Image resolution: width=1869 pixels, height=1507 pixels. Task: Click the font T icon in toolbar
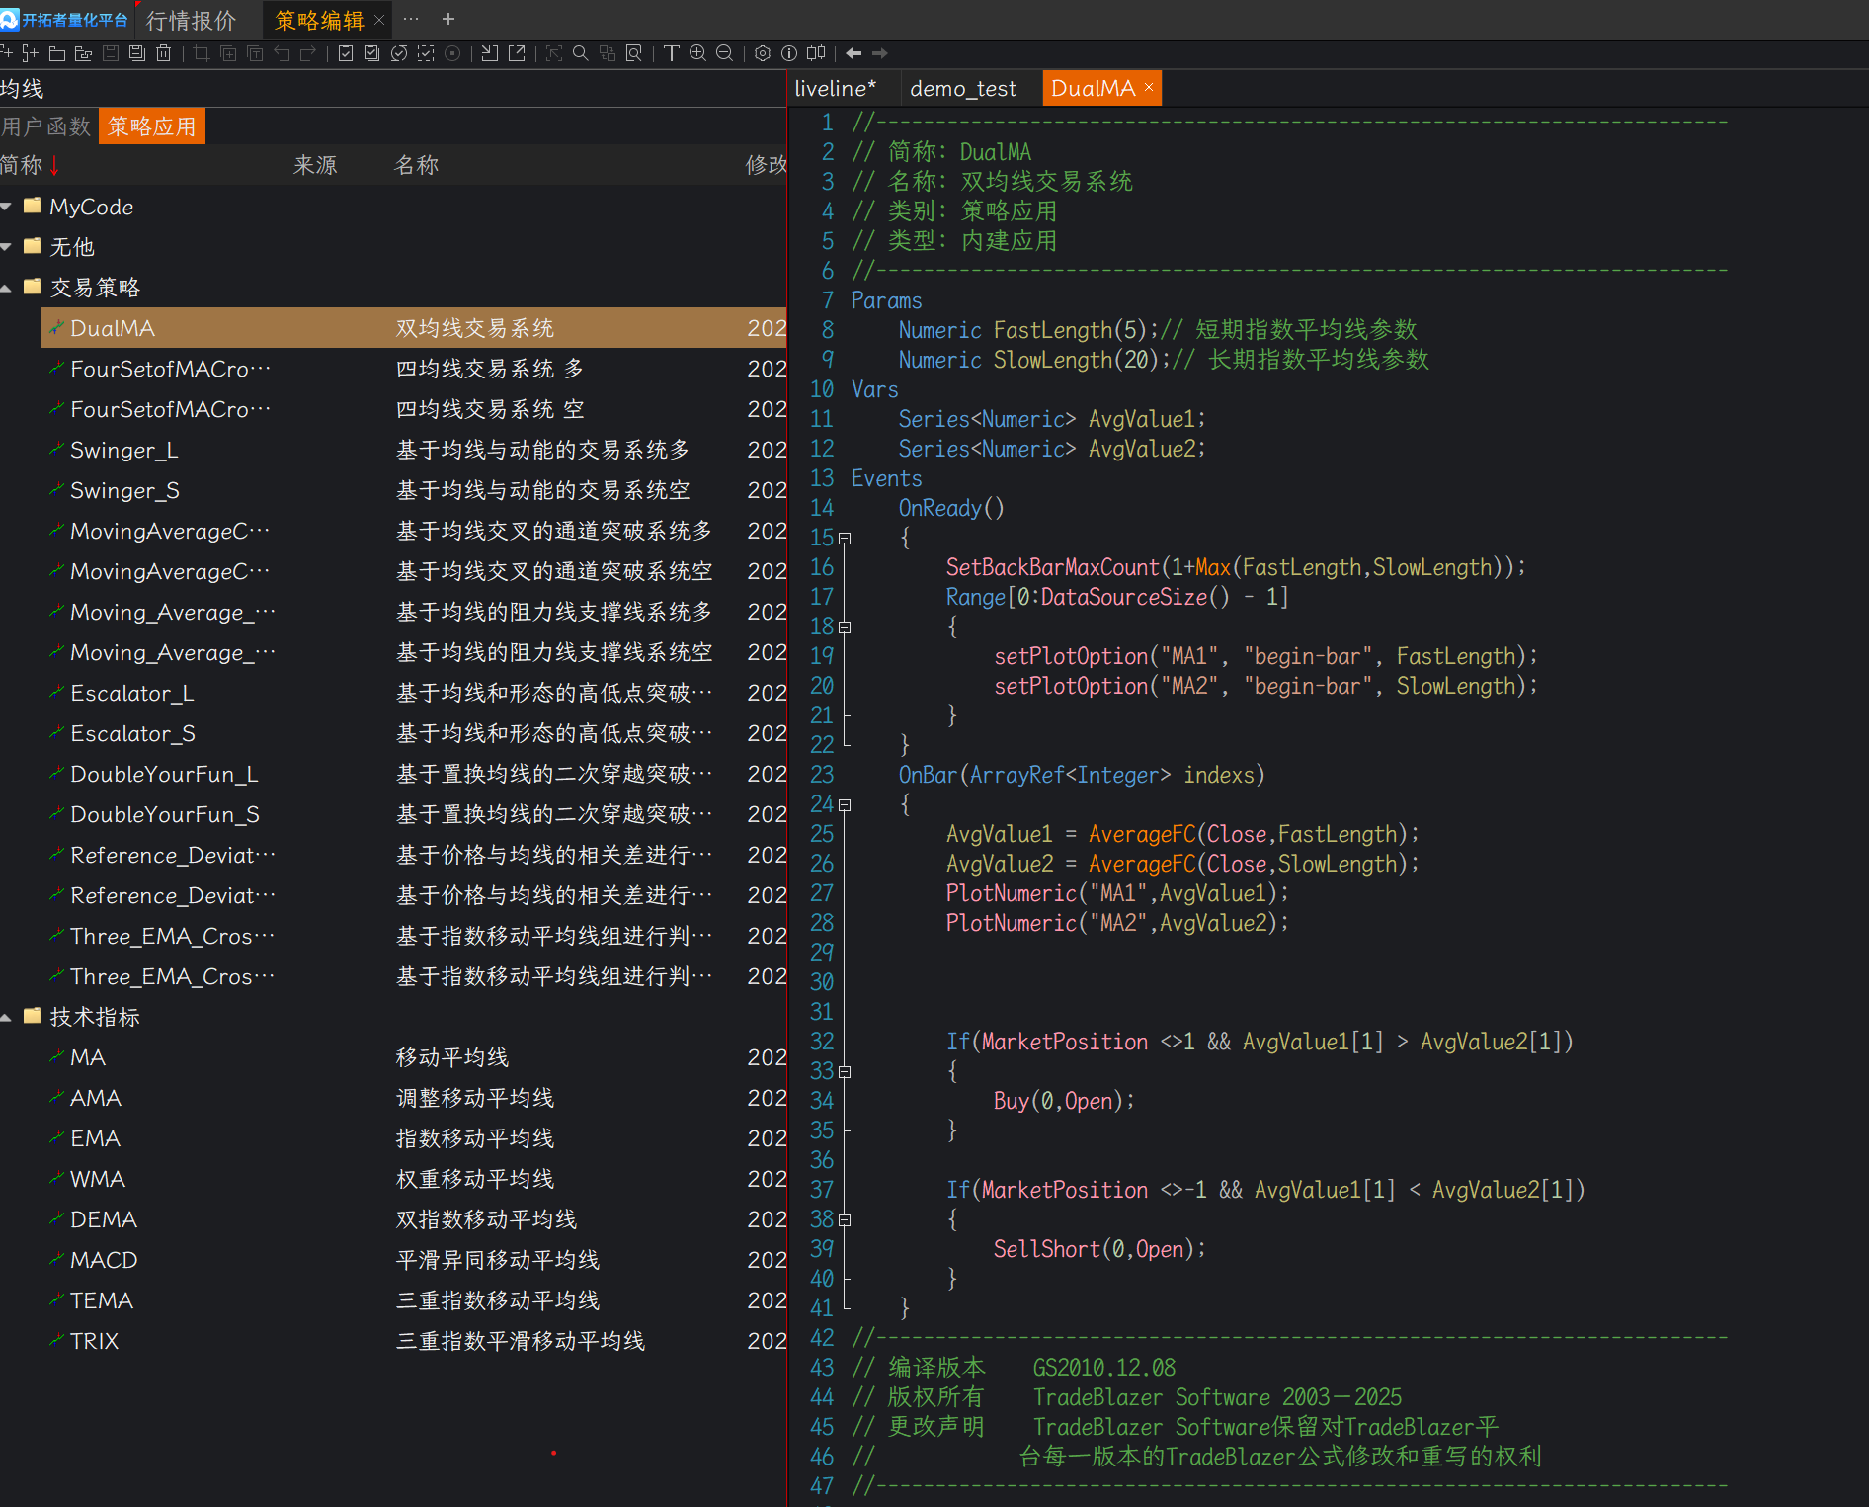click(672, 53)
